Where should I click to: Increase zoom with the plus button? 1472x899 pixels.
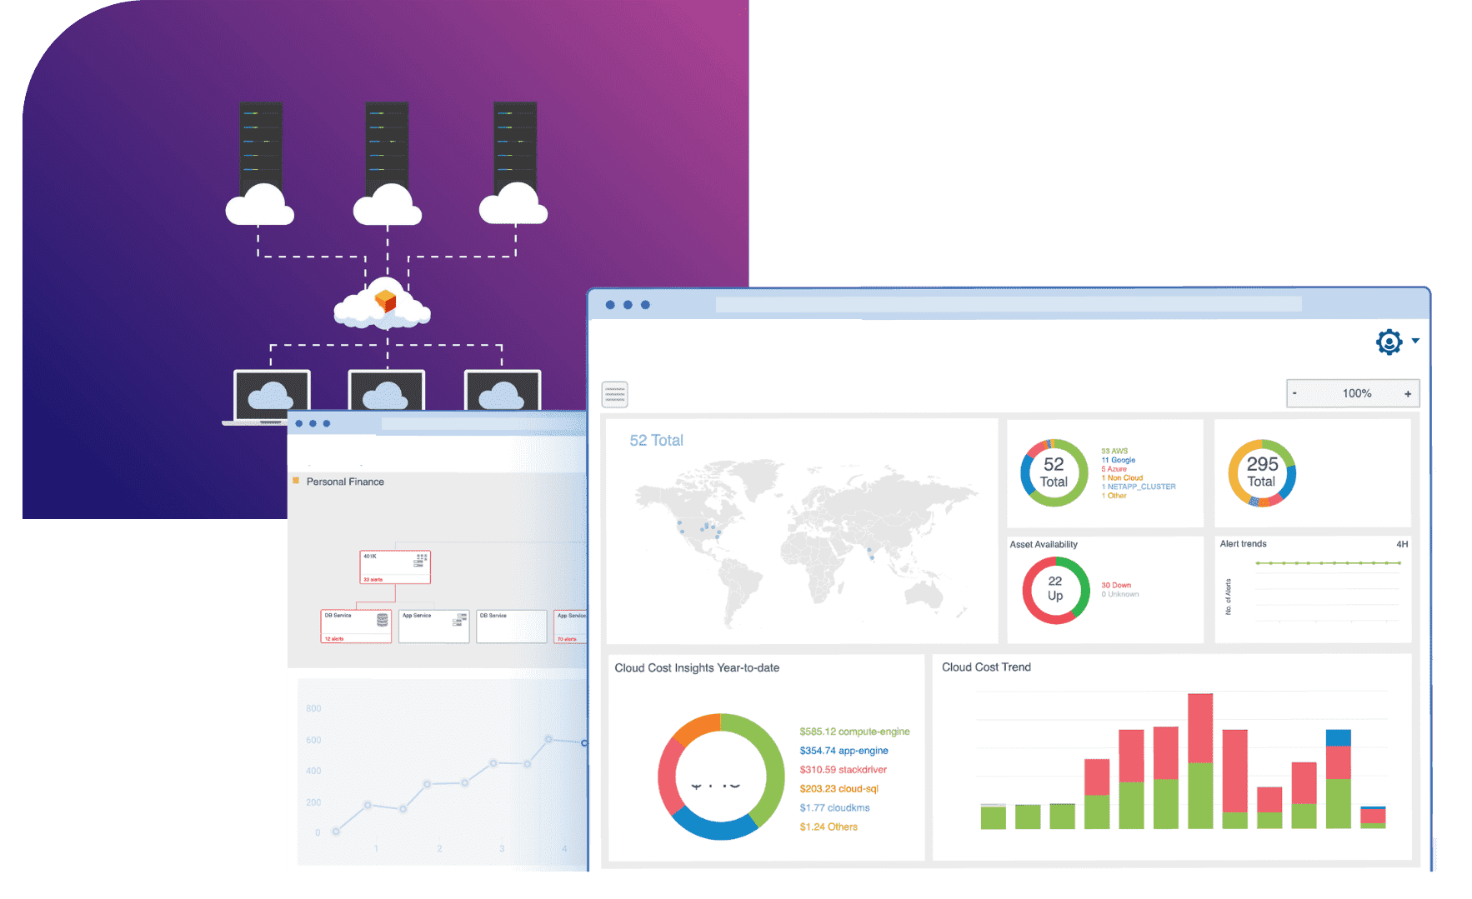click(1408, 393)
